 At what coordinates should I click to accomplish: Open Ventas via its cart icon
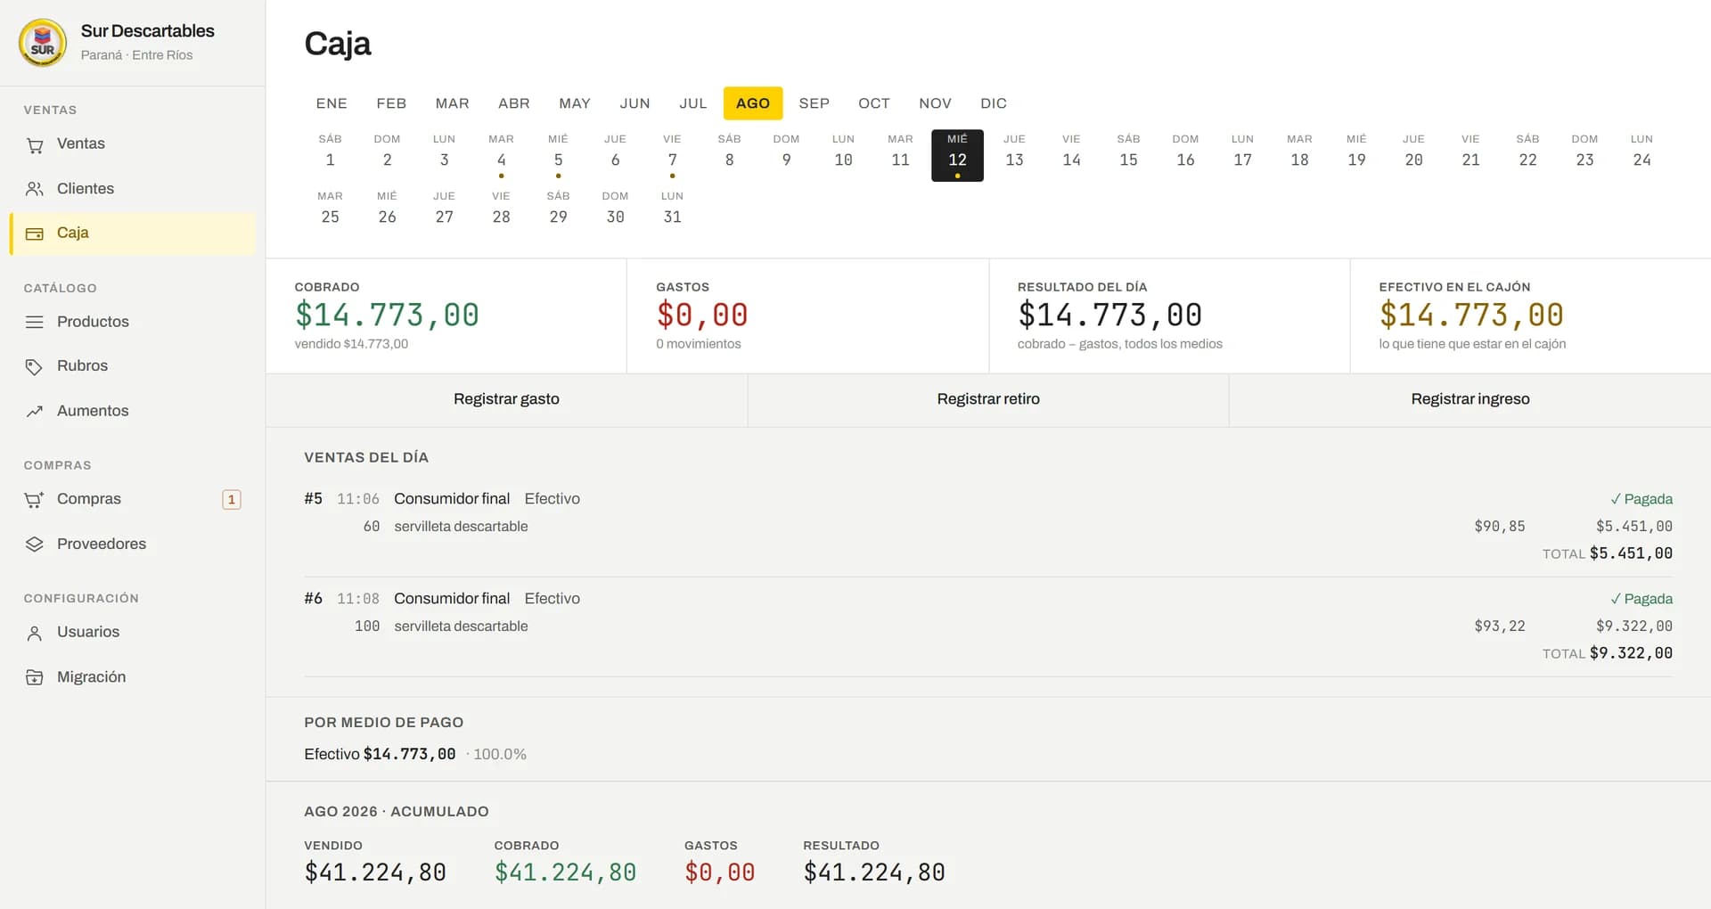pos(35,144)
